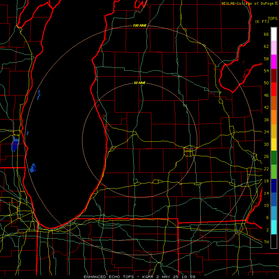Click the light pink legend swatch
Viewport: 279px width, 279px height.
274,48
